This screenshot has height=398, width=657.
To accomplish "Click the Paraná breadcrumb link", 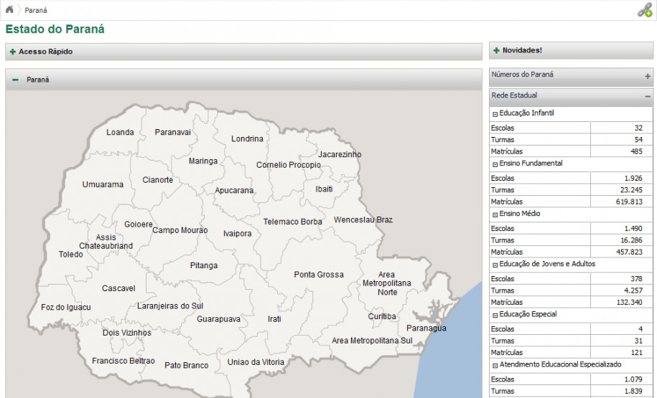I will coord(36,10).
